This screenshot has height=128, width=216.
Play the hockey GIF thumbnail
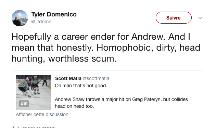point(34,92)
